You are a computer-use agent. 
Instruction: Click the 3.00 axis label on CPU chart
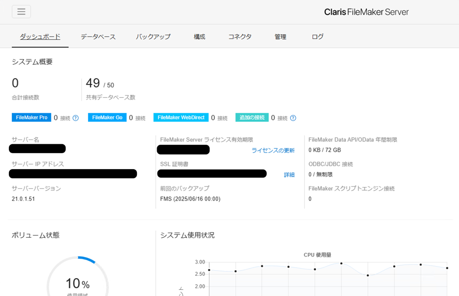pyautogui.click(x=200, y=262)
